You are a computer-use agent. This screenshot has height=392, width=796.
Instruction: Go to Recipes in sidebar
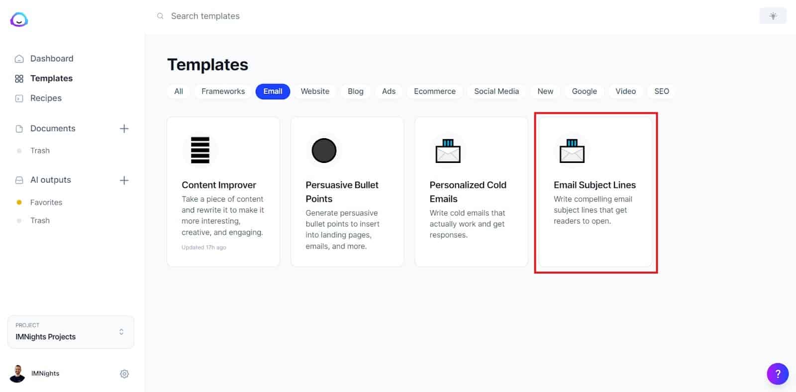[46, 98]
